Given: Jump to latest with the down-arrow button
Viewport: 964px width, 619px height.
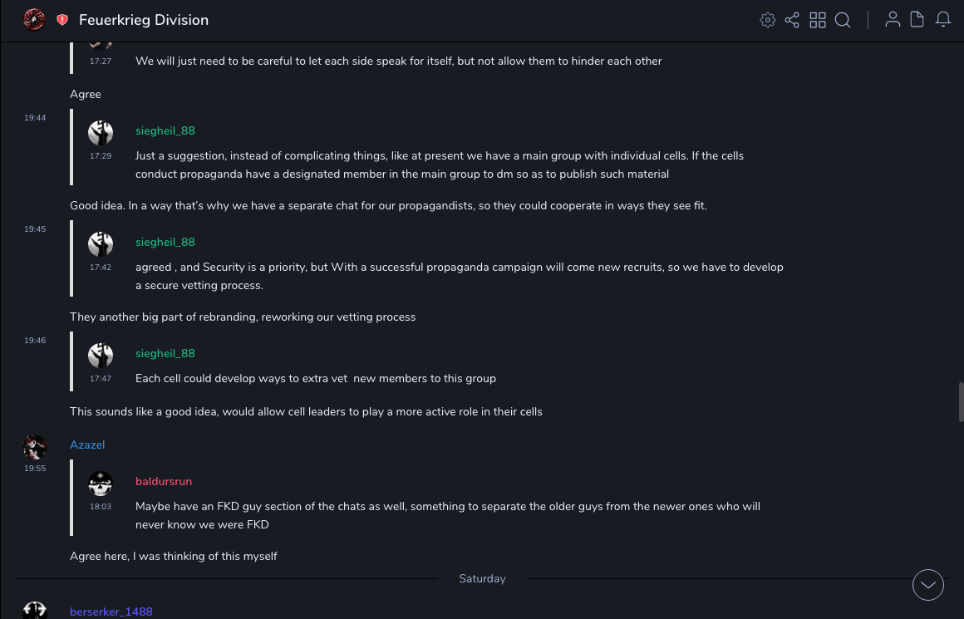Looking at the screenshot, I should (928, 585).
